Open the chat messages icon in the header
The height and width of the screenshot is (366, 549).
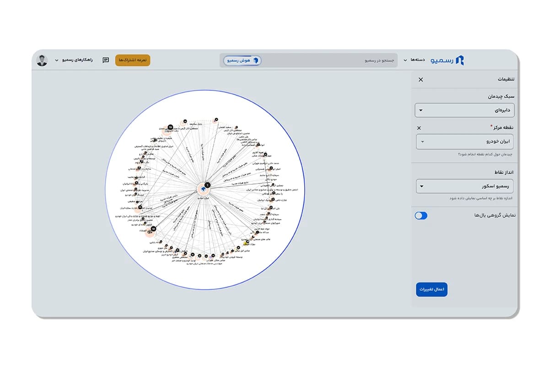106,60
